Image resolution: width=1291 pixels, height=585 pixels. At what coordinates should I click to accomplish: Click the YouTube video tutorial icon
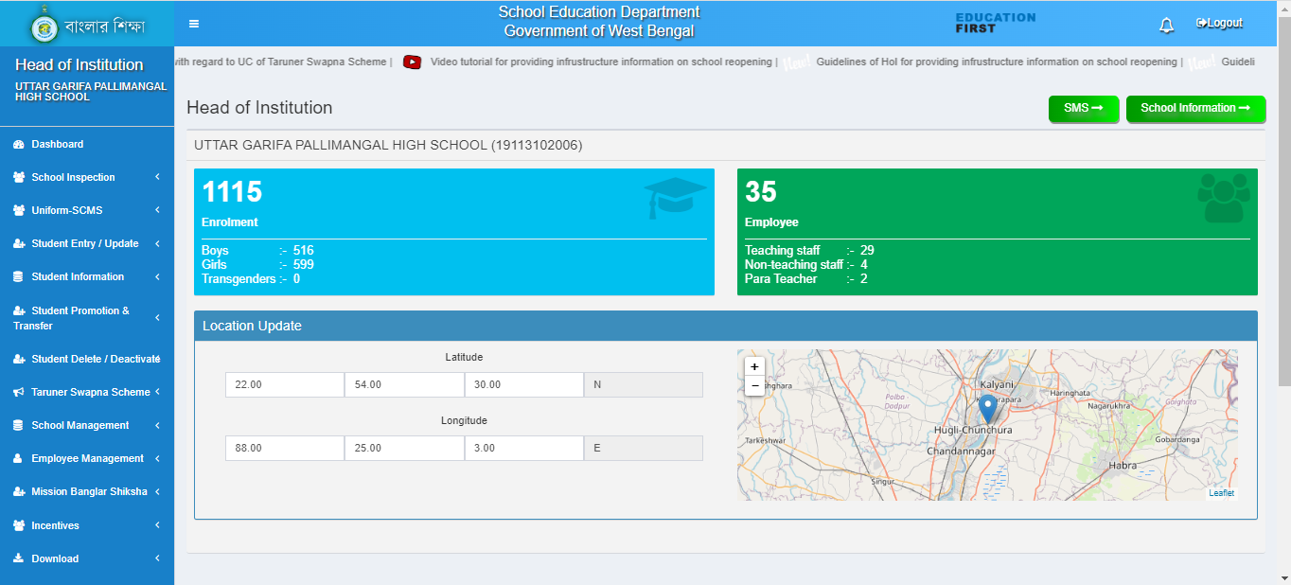pyautogui.click(x=412, y=62)
